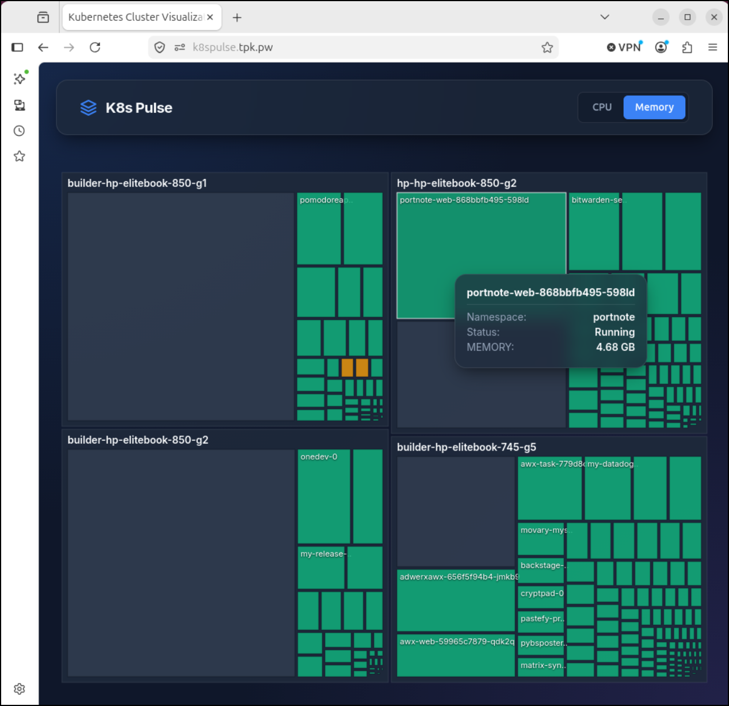Screen dimensions: 729x706
Task: Select the Kubernetes Cluster Visualization tab
Action: 135,17
